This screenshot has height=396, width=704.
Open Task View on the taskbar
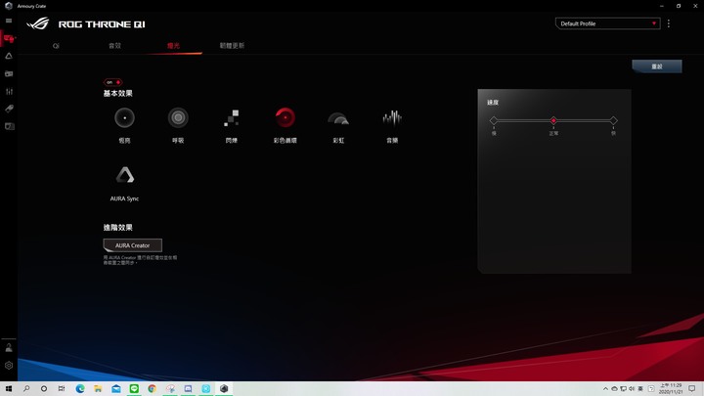62,388
